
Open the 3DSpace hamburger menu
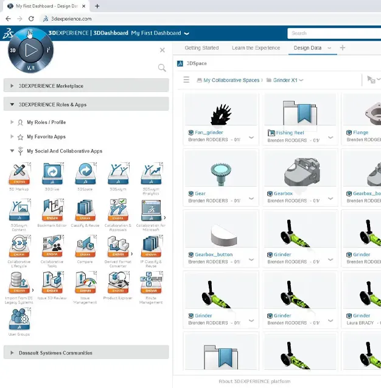pos(186,80)
